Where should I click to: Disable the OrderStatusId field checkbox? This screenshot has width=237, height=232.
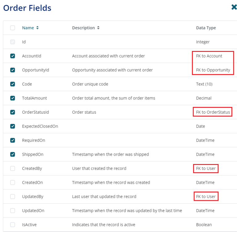(13, 112)
